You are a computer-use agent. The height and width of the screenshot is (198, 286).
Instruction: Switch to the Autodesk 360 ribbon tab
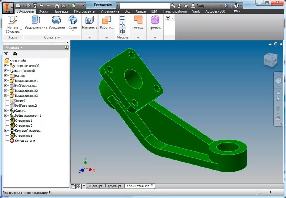point(215,11)
